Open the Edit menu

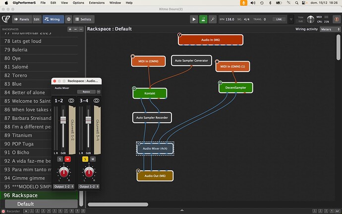click(x=53, y=3)
